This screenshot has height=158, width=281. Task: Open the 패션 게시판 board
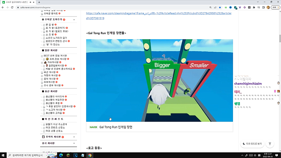[50, 72]
